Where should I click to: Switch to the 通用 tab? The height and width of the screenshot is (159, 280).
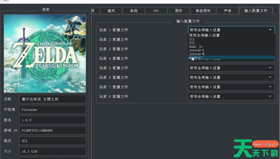coord(111,11)
